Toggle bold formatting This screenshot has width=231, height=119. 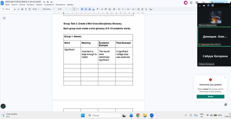(x=82, y=9)
